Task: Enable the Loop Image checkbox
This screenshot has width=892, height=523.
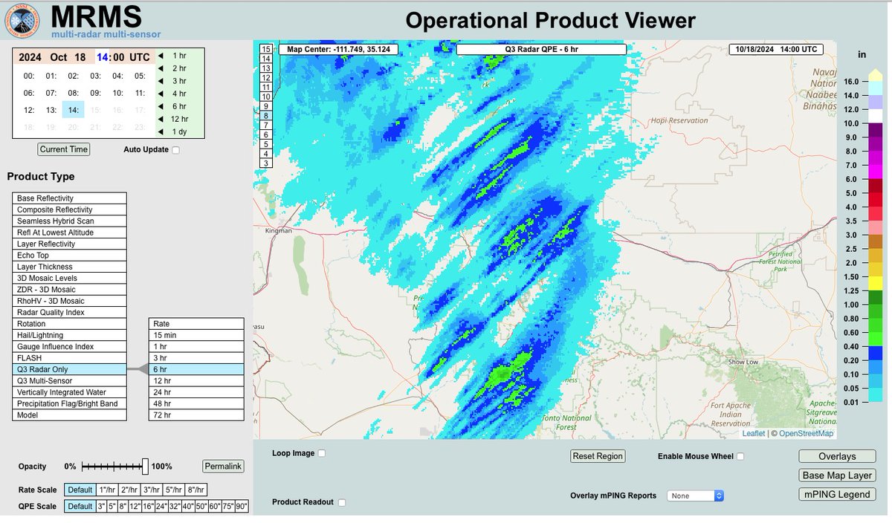Action: pyautogui.click(x=323, y=452)
